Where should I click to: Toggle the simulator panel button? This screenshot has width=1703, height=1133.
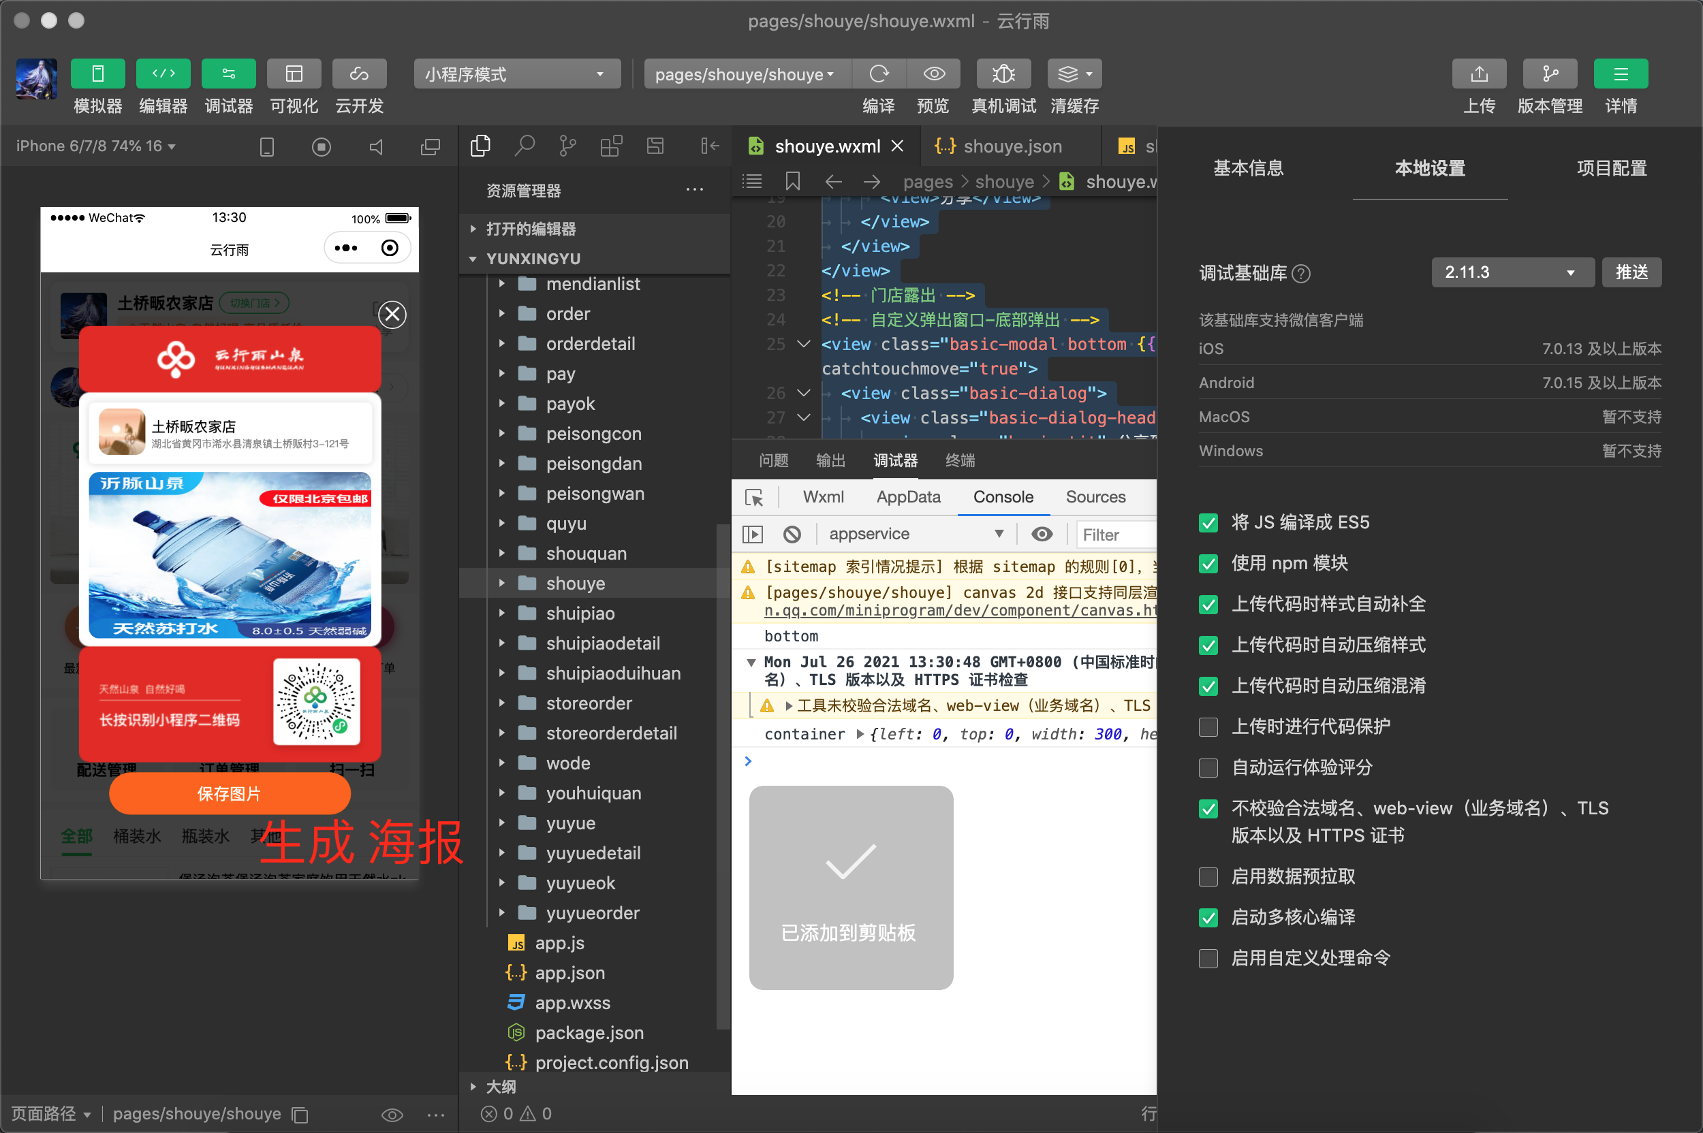(x=97, y=74)
